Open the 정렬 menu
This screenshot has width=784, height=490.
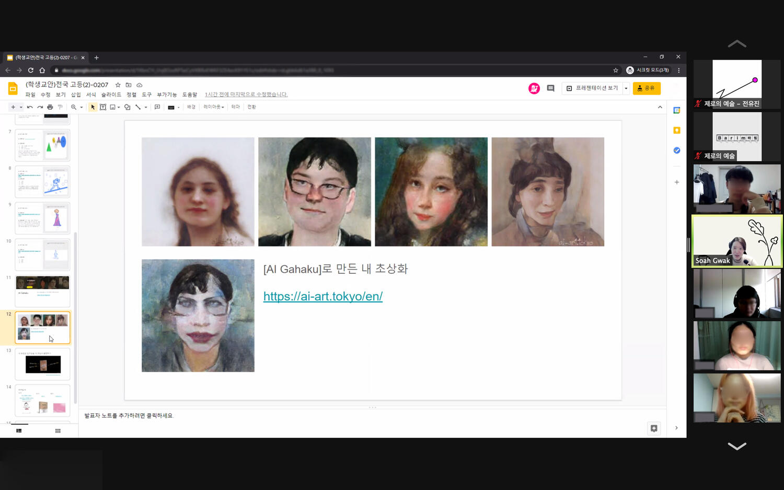(x=131, y=95)
